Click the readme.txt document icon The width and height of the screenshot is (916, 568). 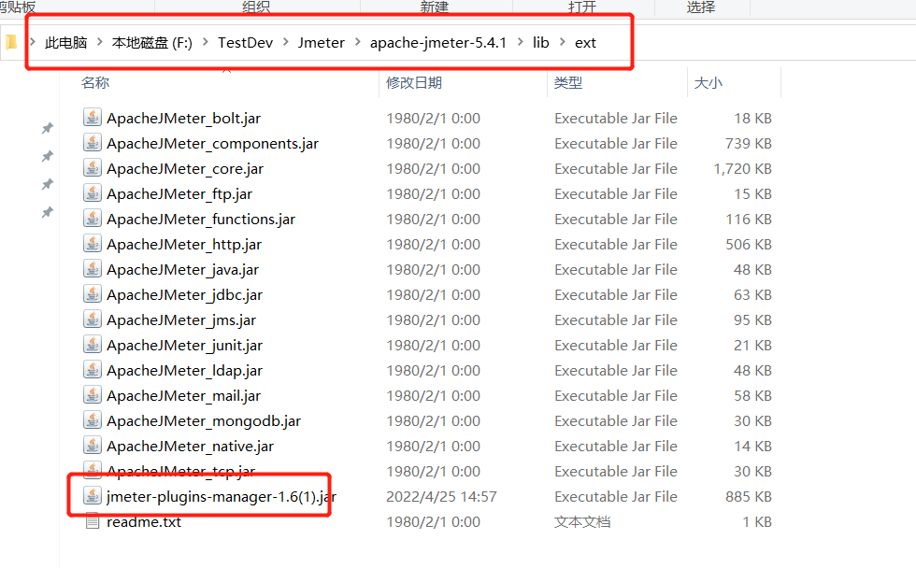pos(93,520)
